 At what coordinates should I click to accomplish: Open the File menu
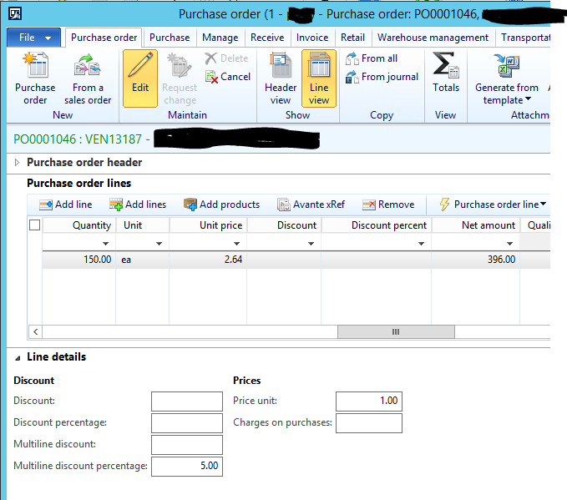pyautogui.click(x=33, y=38)
